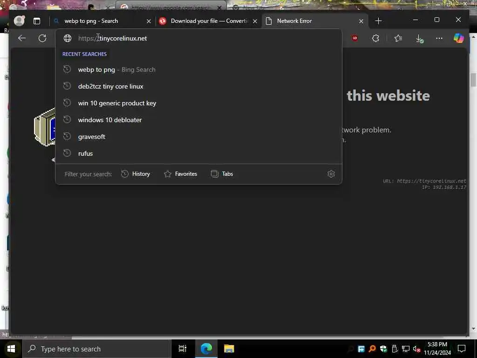This screenshot has height=358, width=477.
Task: Select 'gravesoft' recent search
Action: click(x=198, y=137)
